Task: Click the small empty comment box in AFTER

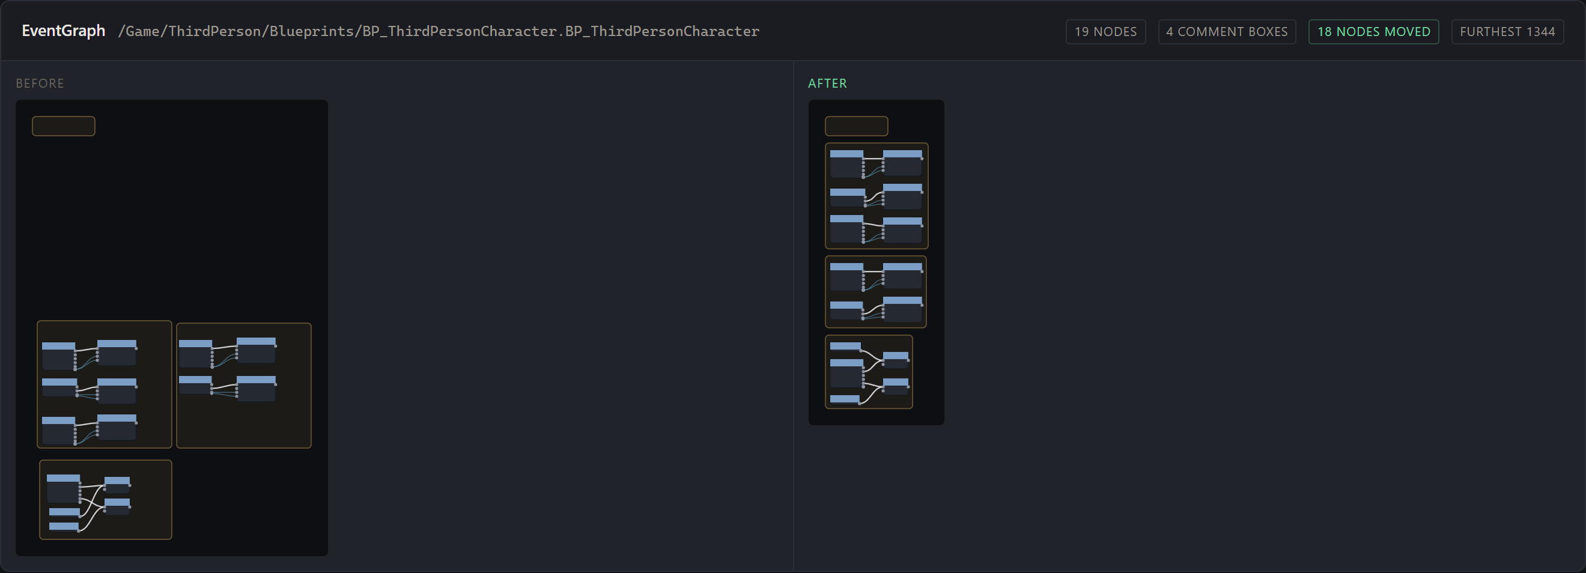Action: click(856, 126)
